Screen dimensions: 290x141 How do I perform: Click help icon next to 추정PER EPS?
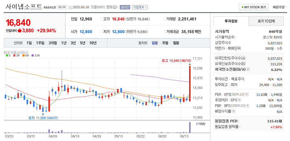(x=240, y=100)
